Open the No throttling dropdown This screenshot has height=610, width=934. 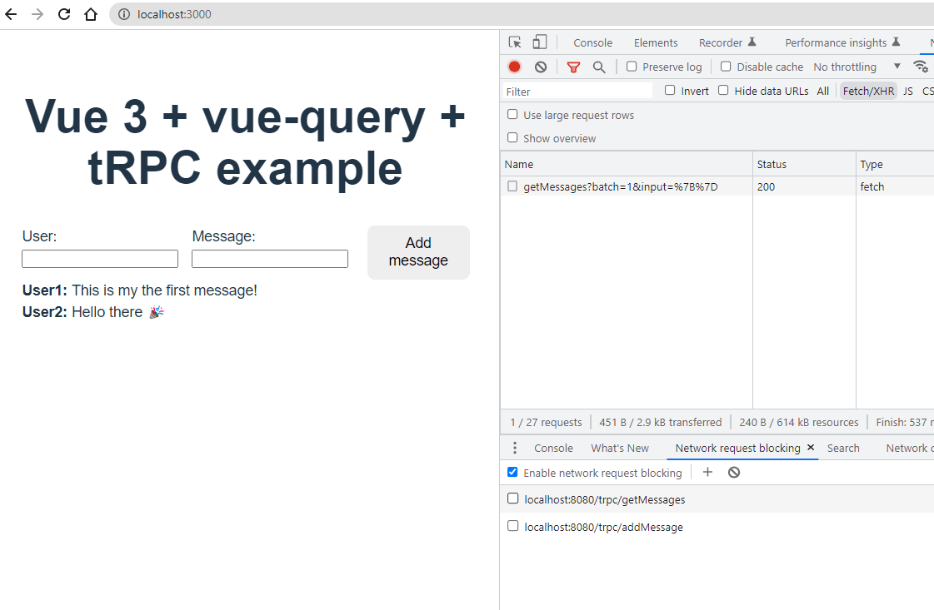click(857, 67)
